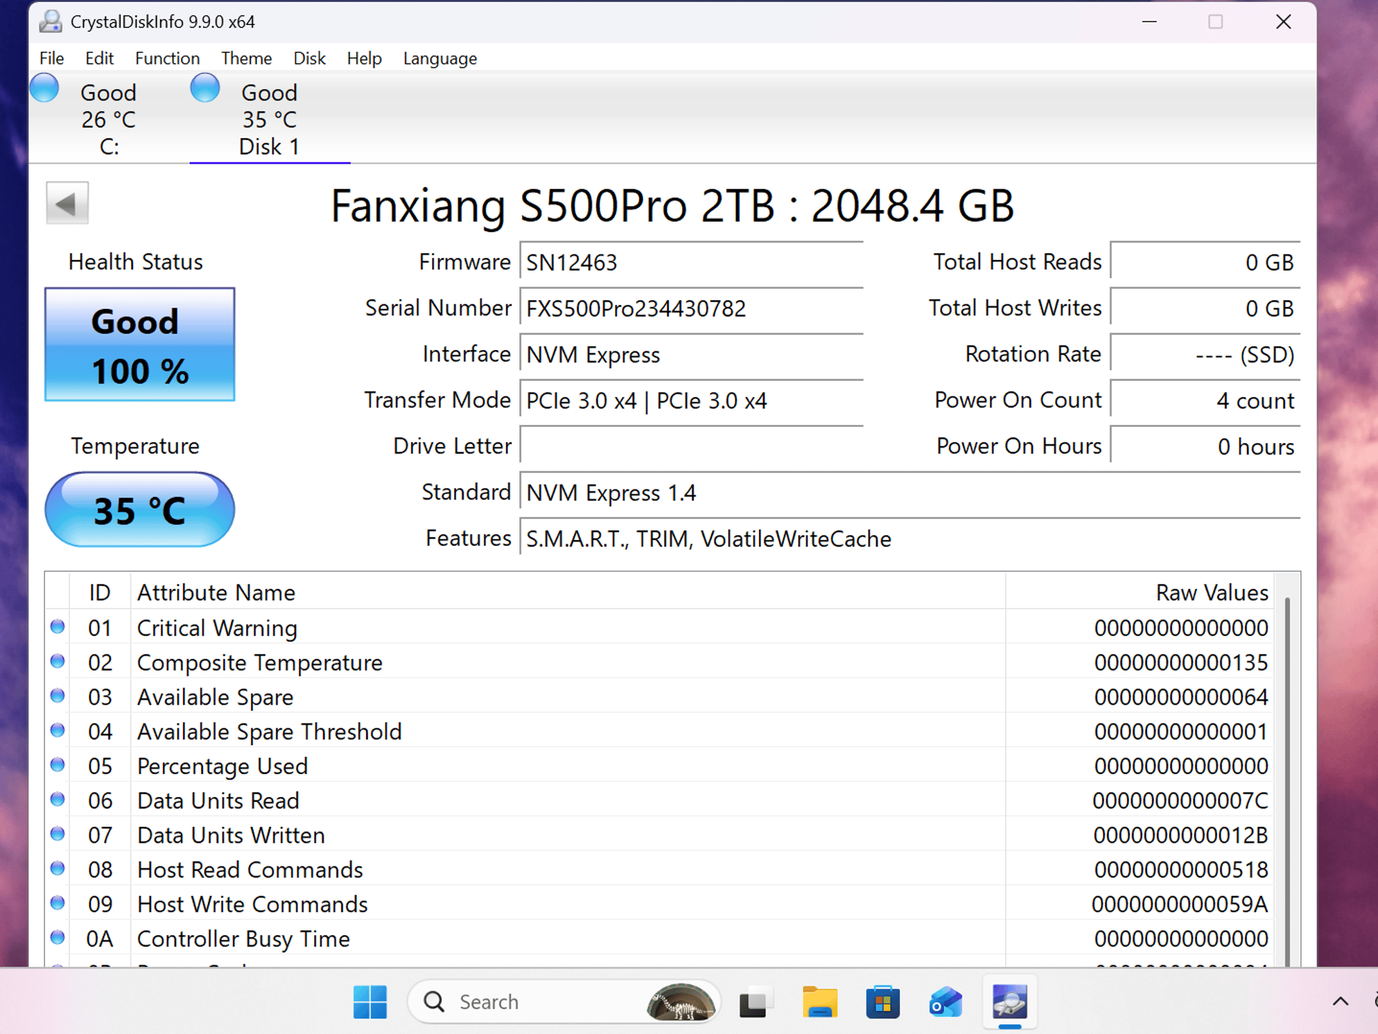Open Outlook from the taskbar
The height and width of the screenshot is (1034, 1378).
point(945,1002)
